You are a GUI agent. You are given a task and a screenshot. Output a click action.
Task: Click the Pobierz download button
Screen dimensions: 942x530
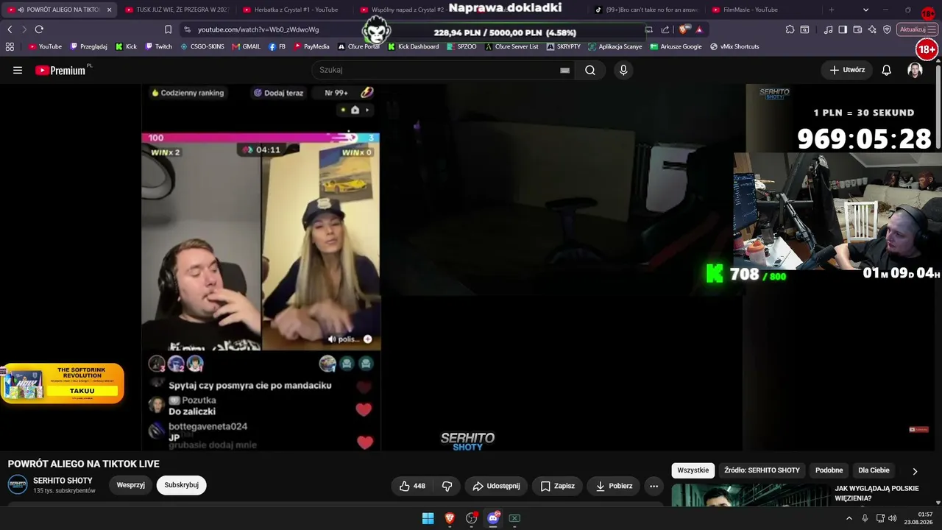pyautogui.click(x=614, y=486)
